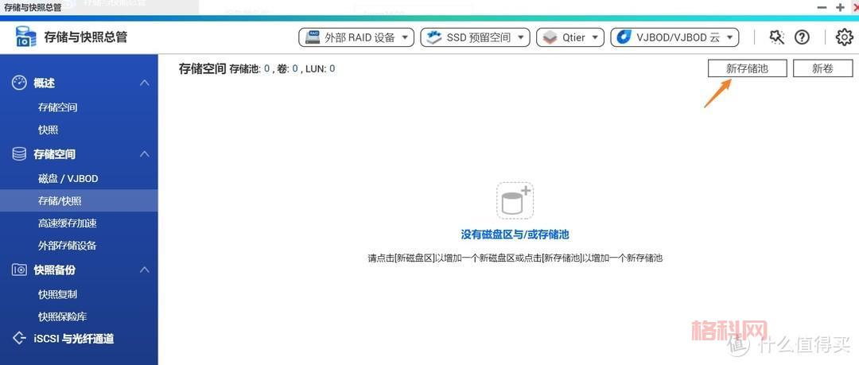This screenshot has height=365, width=859.
Task: Open 外部存储设备 page
Action: point(68,246)
